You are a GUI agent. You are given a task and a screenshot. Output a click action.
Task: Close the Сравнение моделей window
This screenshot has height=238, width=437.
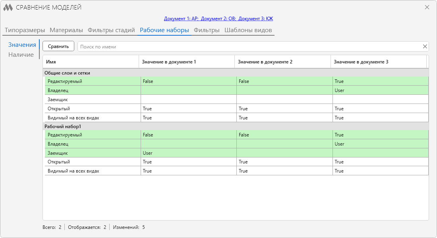(x=427, y=7)
